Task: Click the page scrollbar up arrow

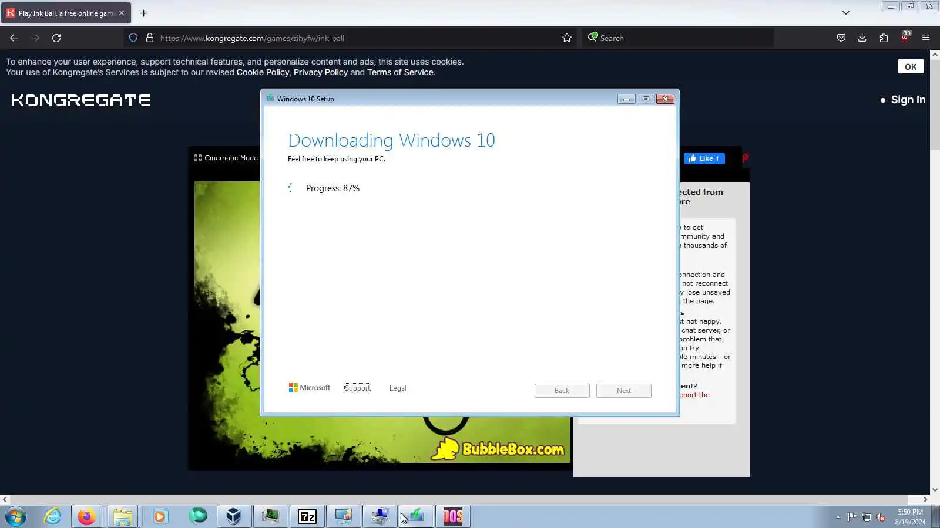Action: point(935,55)
